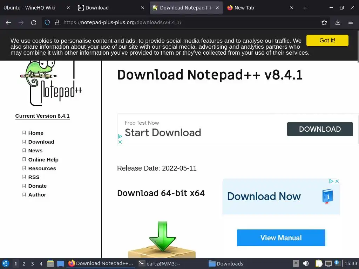Close the Start Download ad with X
Viewport: 359px width, 269px height.
point(120,142)
